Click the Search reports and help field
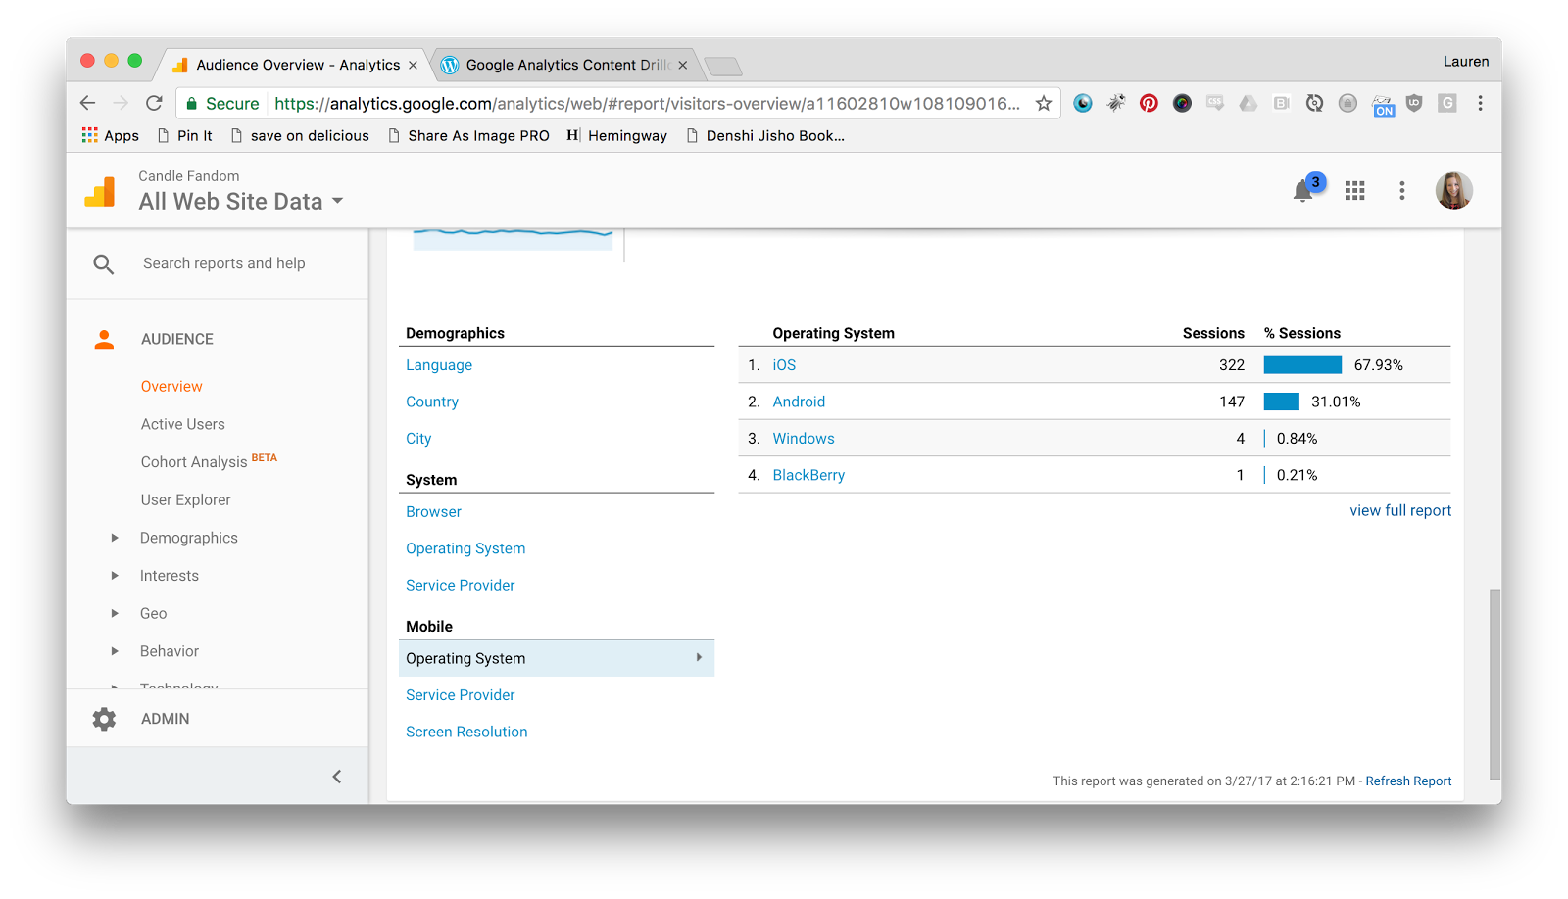This screenshot has width=1568, height=899. pos(224,263)
